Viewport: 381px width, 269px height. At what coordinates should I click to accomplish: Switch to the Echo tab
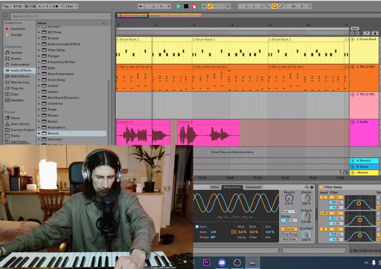coord(215,187)
